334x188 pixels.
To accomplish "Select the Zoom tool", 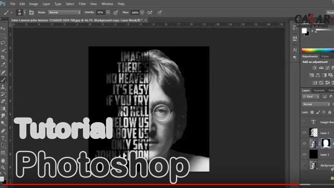I will click(x=3, y=168).
